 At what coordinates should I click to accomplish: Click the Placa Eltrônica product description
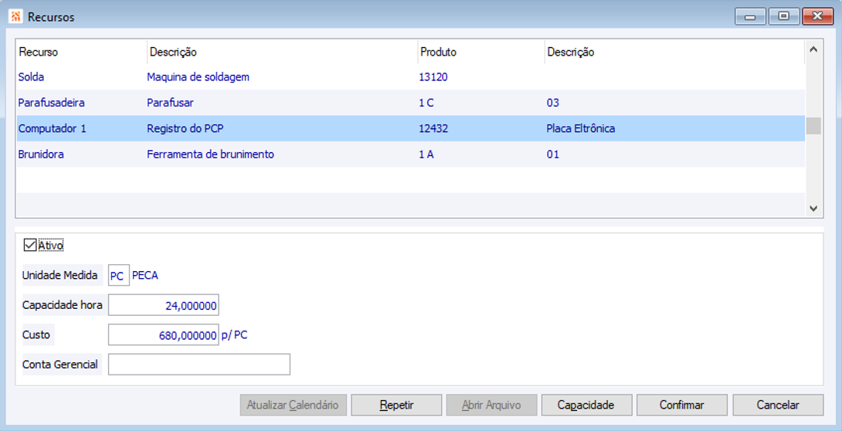point(581,128)
